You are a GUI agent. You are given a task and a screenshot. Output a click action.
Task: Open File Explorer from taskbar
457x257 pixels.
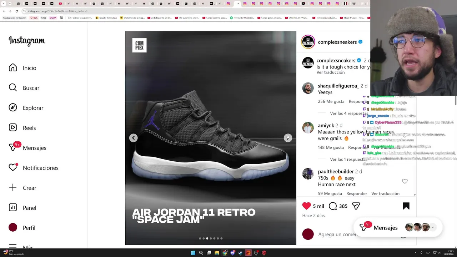pos(217,253)
